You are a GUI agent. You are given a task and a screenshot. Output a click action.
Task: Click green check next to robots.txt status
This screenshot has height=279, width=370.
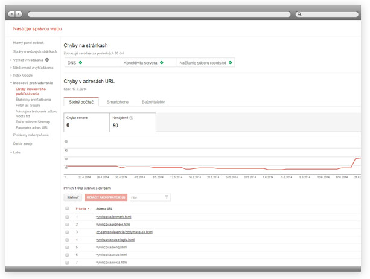pyautogui.click(x=231, y=62)
